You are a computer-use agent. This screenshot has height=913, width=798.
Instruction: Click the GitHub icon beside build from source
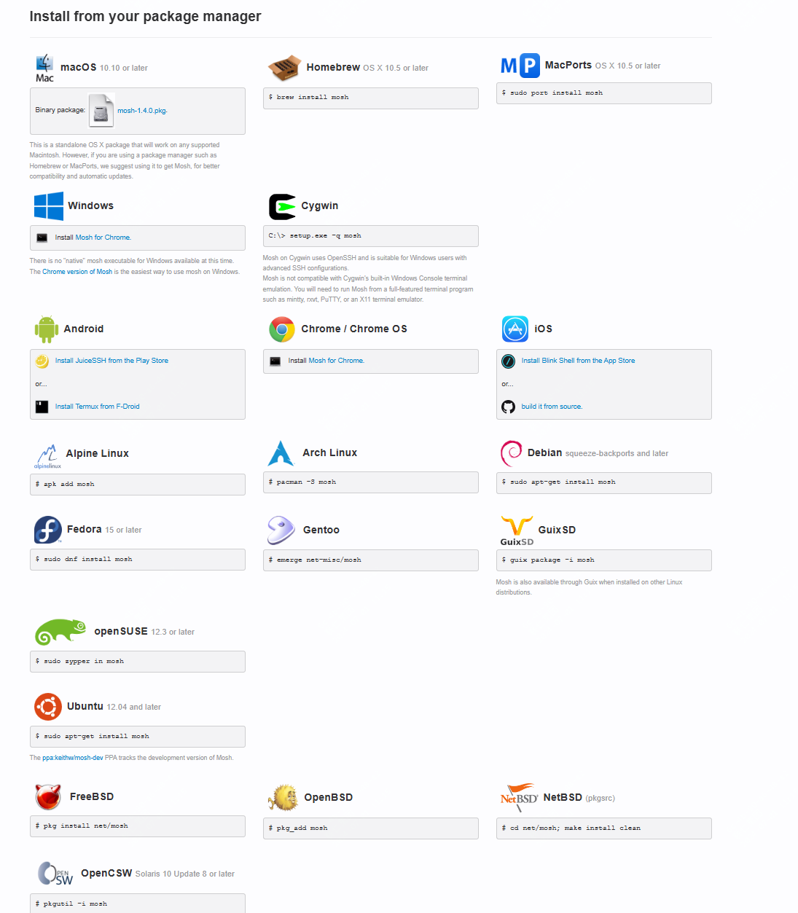(509, 407)
